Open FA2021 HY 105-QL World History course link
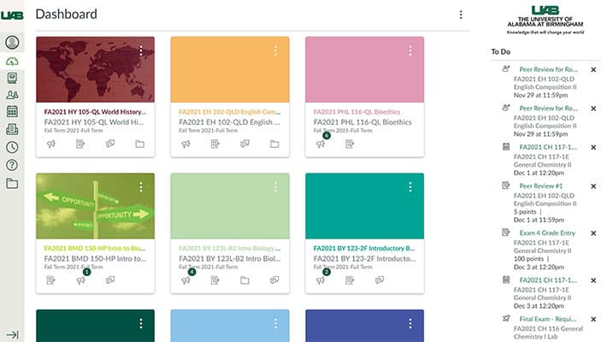This screenshot has height=342, width=607. tap(95, 112)
